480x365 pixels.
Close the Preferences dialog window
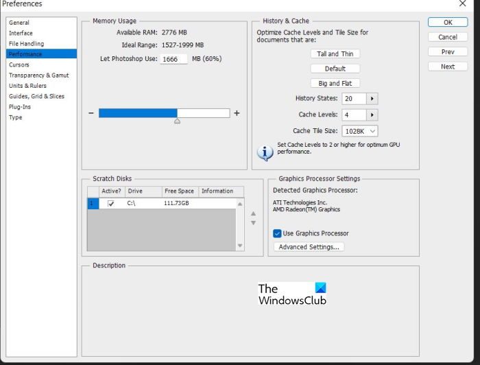tap(463, 3)
